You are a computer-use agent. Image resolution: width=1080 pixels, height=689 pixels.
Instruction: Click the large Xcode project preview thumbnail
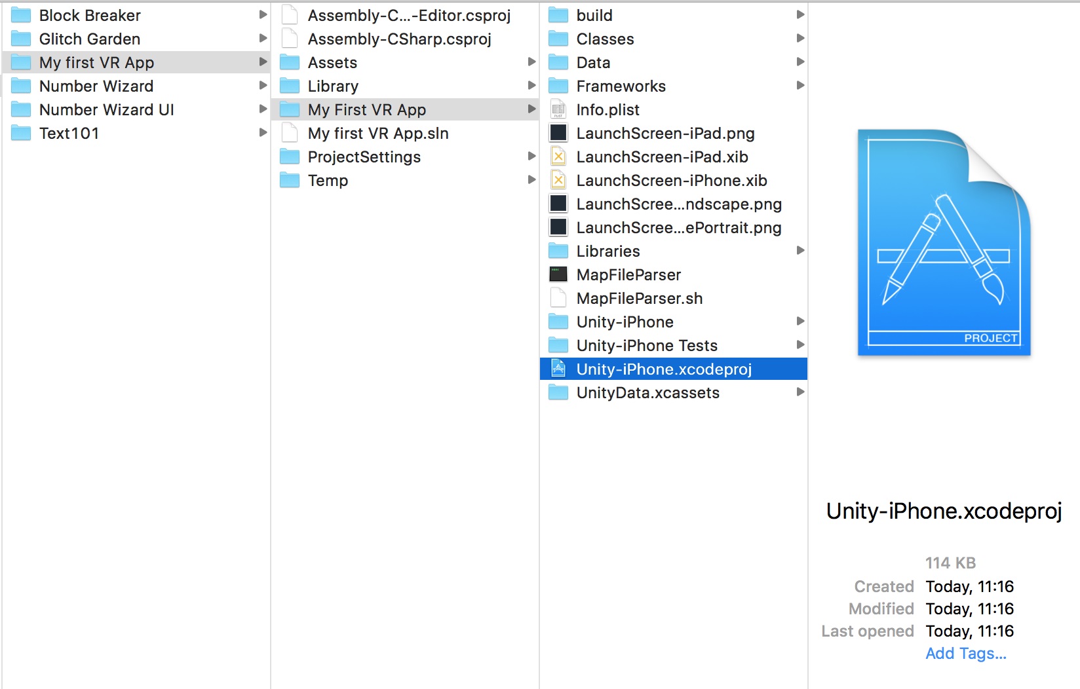[x=944, y=242]
